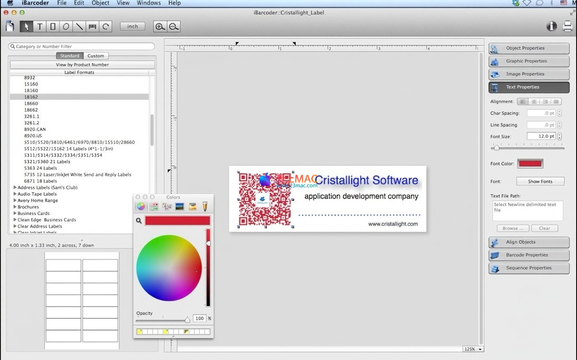
Task: Open the Barcode Properties panel
Action: [x=529, y=255]
